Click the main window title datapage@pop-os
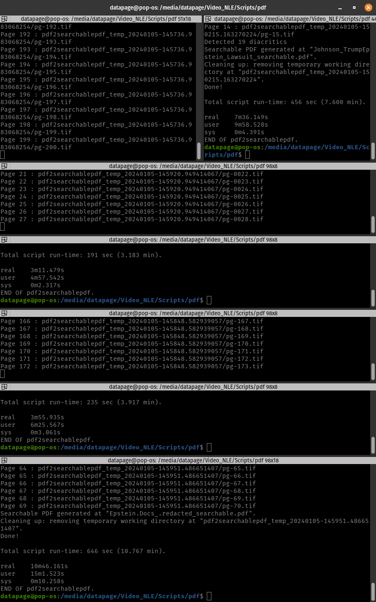376x602 pixels. pos(188,8)
